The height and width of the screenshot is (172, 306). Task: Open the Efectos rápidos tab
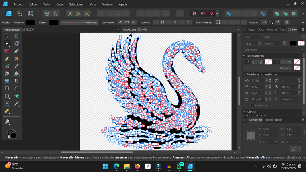pos(273,120)
